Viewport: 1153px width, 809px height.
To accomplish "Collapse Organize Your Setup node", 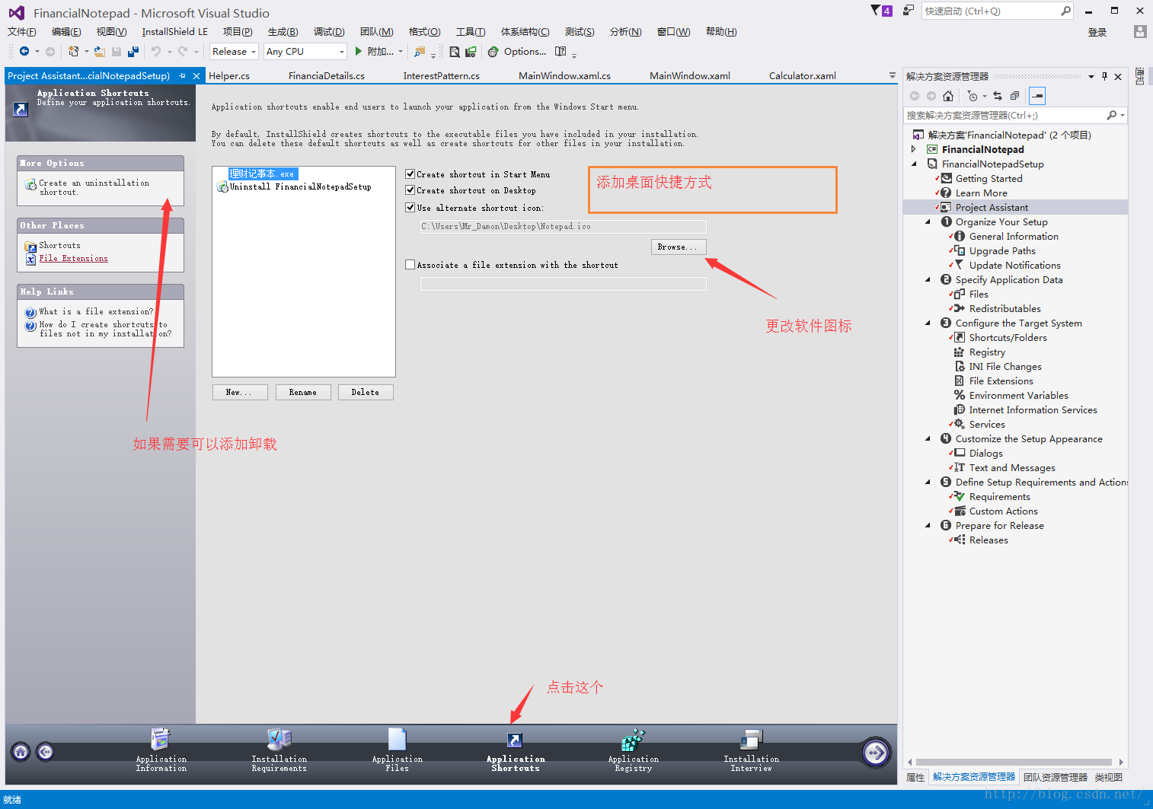I will tap(928, 221).
